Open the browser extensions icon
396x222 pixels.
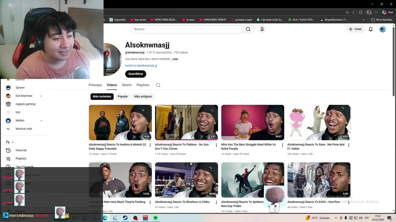(x=361, y=12)
